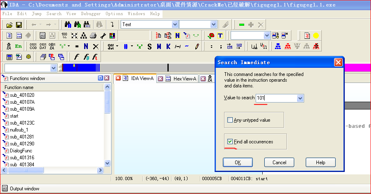
Task: Click the blue hierarchy graph icon
Action: point(278,47)
